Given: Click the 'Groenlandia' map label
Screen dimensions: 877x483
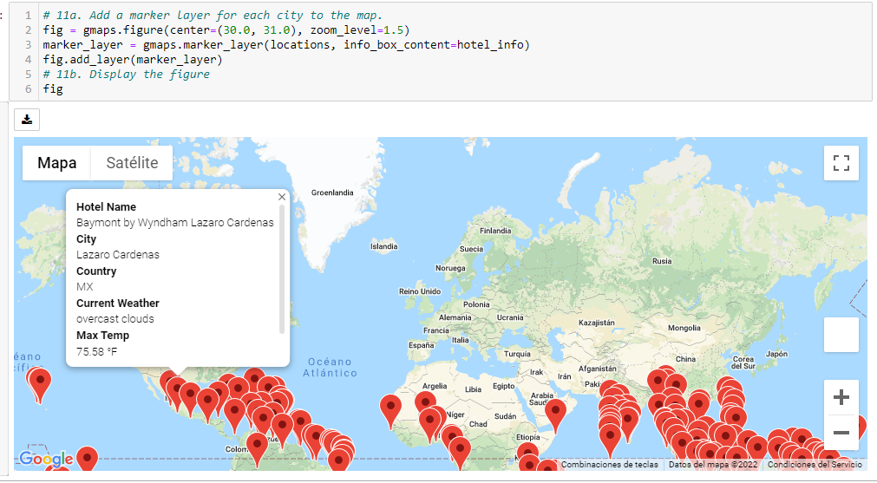Looking at the screenshot, I should click(x=332, y=193).
